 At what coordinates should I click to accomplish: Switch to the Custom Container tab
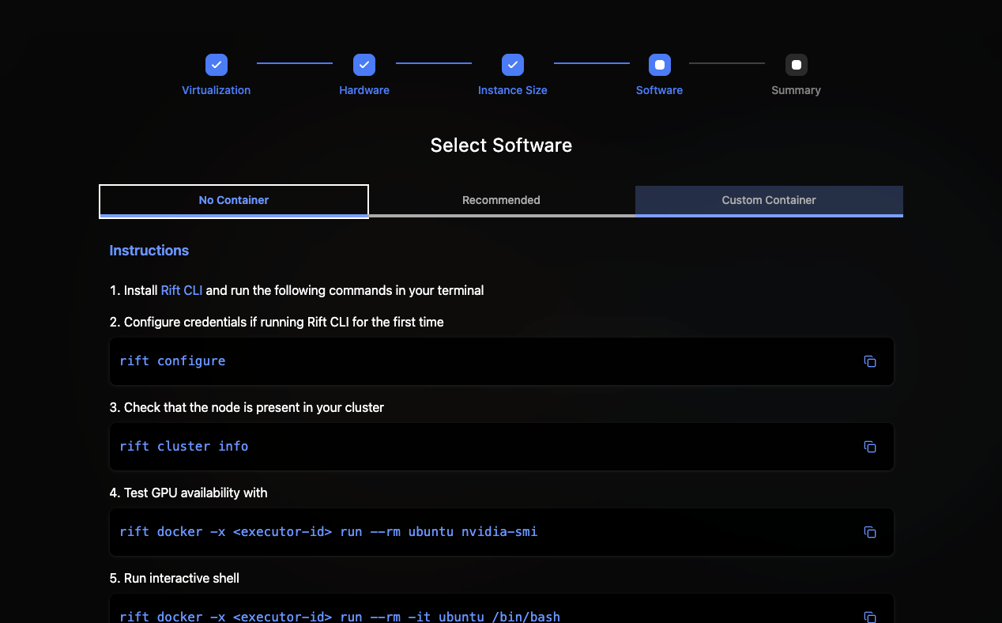768,200
